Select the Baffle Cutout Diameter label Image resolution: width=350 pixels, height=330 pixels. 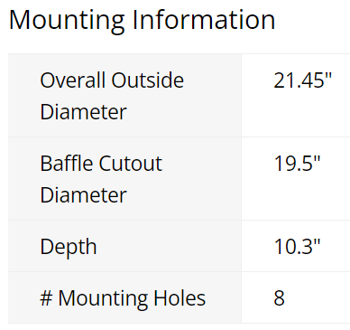click(101, 179)
